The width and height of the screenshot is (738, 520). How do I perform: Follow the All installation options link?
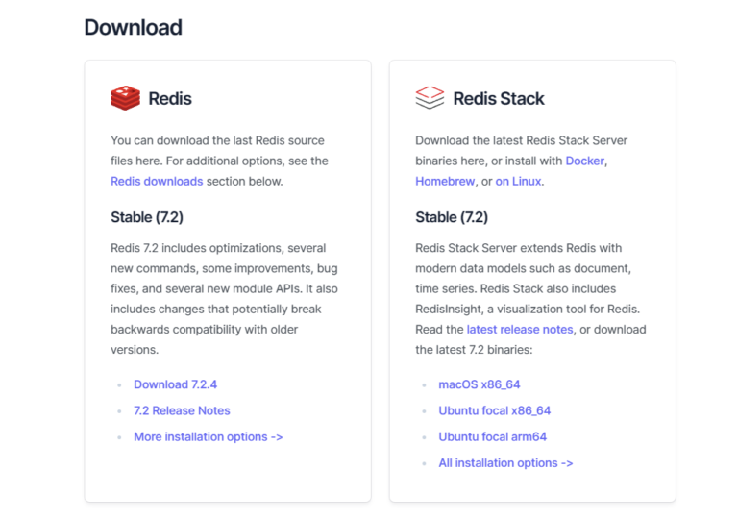click(505, 462)
